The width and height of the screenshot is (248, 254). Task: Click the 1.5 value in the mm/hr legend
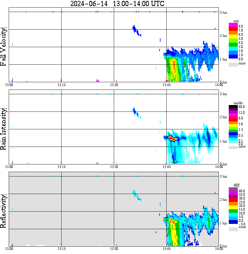[241, 129]
